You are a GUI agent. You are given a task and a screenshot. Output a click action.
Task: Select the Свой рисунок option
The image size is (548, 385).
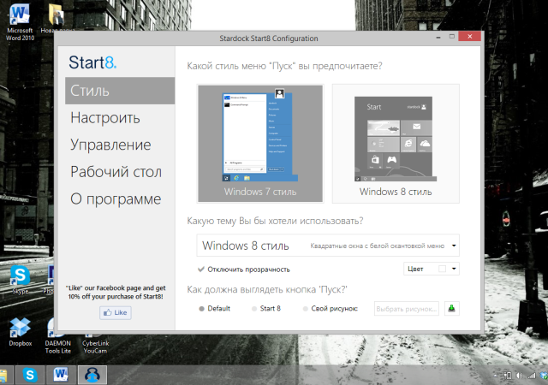tap(330, 309)
